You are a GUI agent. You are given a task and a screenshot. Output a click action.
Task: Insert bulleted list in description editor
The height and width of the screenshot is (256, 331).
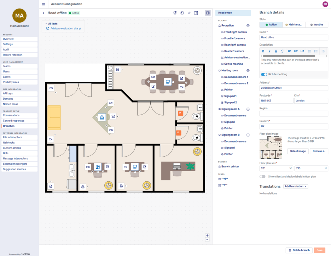(x=309, y=51)
